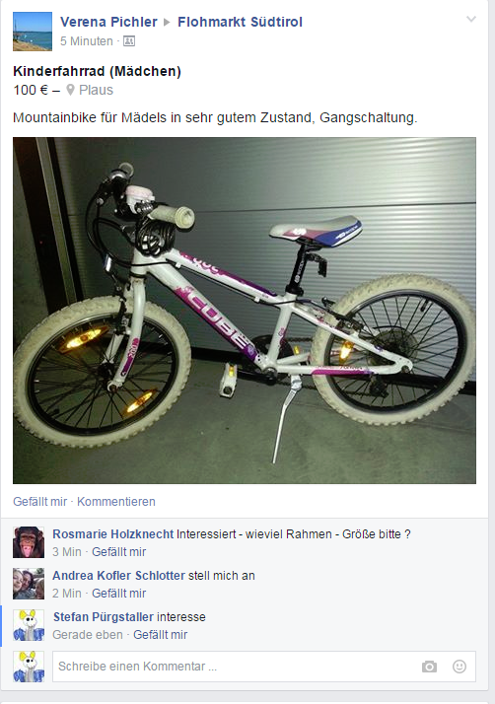The height and width of the screenshot is (704, 495).
Task: Click Kommentieren under the post
Action: pyautogui.click(x=116, y=502)
